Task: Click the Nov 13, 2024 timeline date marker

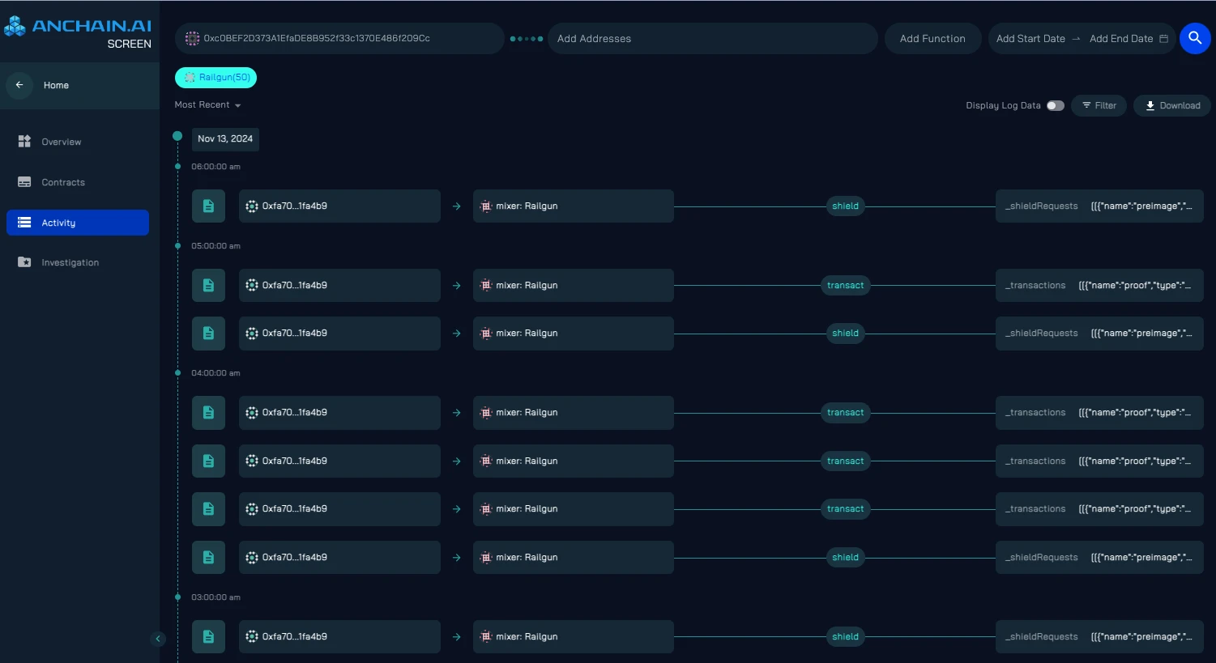Action: coord(225,139)
